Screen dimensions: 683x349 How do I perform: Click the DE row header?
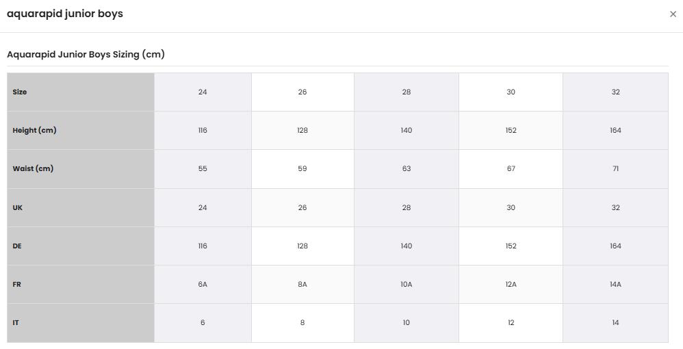[x=81, y=246]
